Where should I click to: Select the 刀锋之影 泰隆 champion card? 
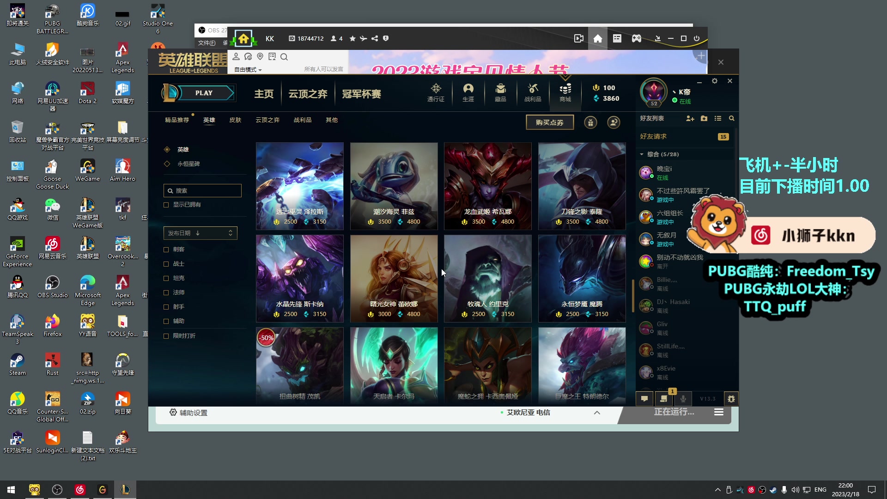(582, 186)
